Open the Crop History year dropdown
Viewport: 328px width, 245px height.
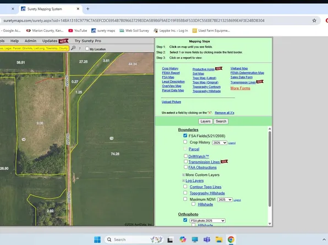coord(220,143)
